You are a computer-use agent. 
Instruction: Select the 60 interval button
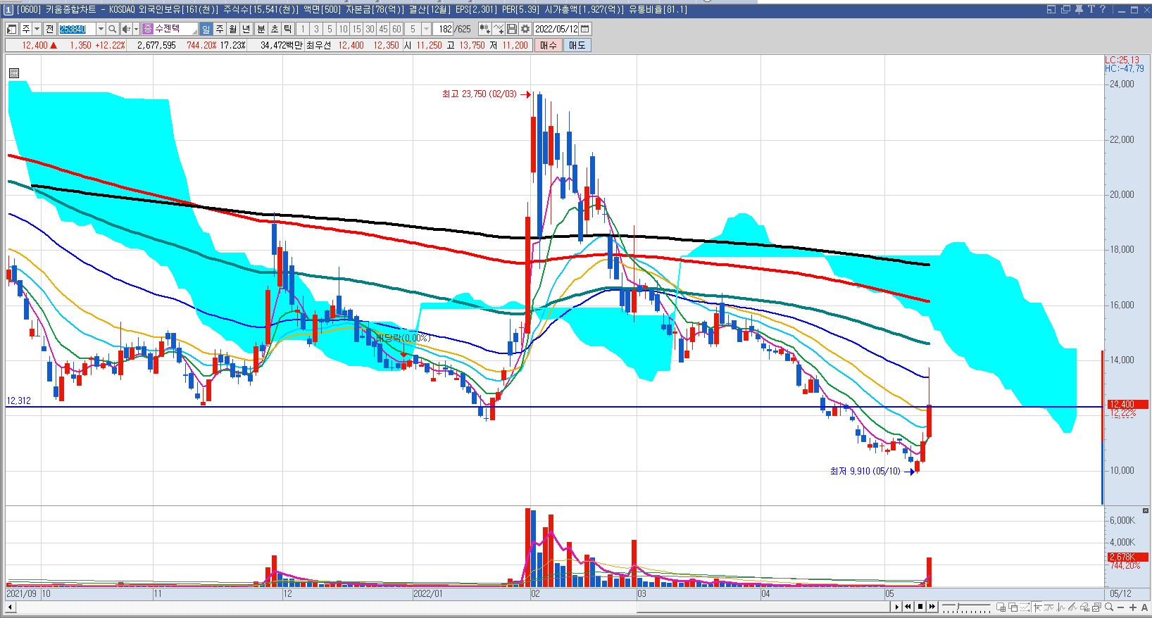coord(396,29)
